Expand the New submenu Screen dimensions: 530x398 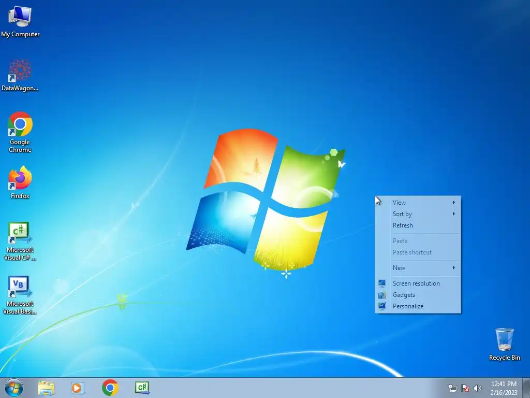point(418,268)
